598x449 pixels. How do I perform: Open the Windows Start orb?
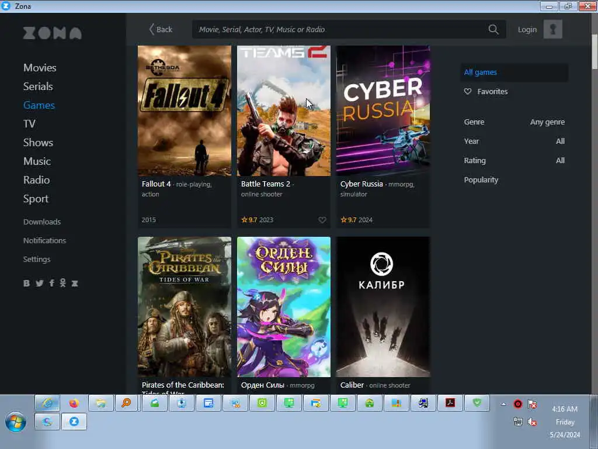point(16,422)
